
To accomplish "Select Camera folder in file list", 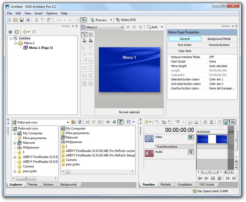I will (69, 160).
